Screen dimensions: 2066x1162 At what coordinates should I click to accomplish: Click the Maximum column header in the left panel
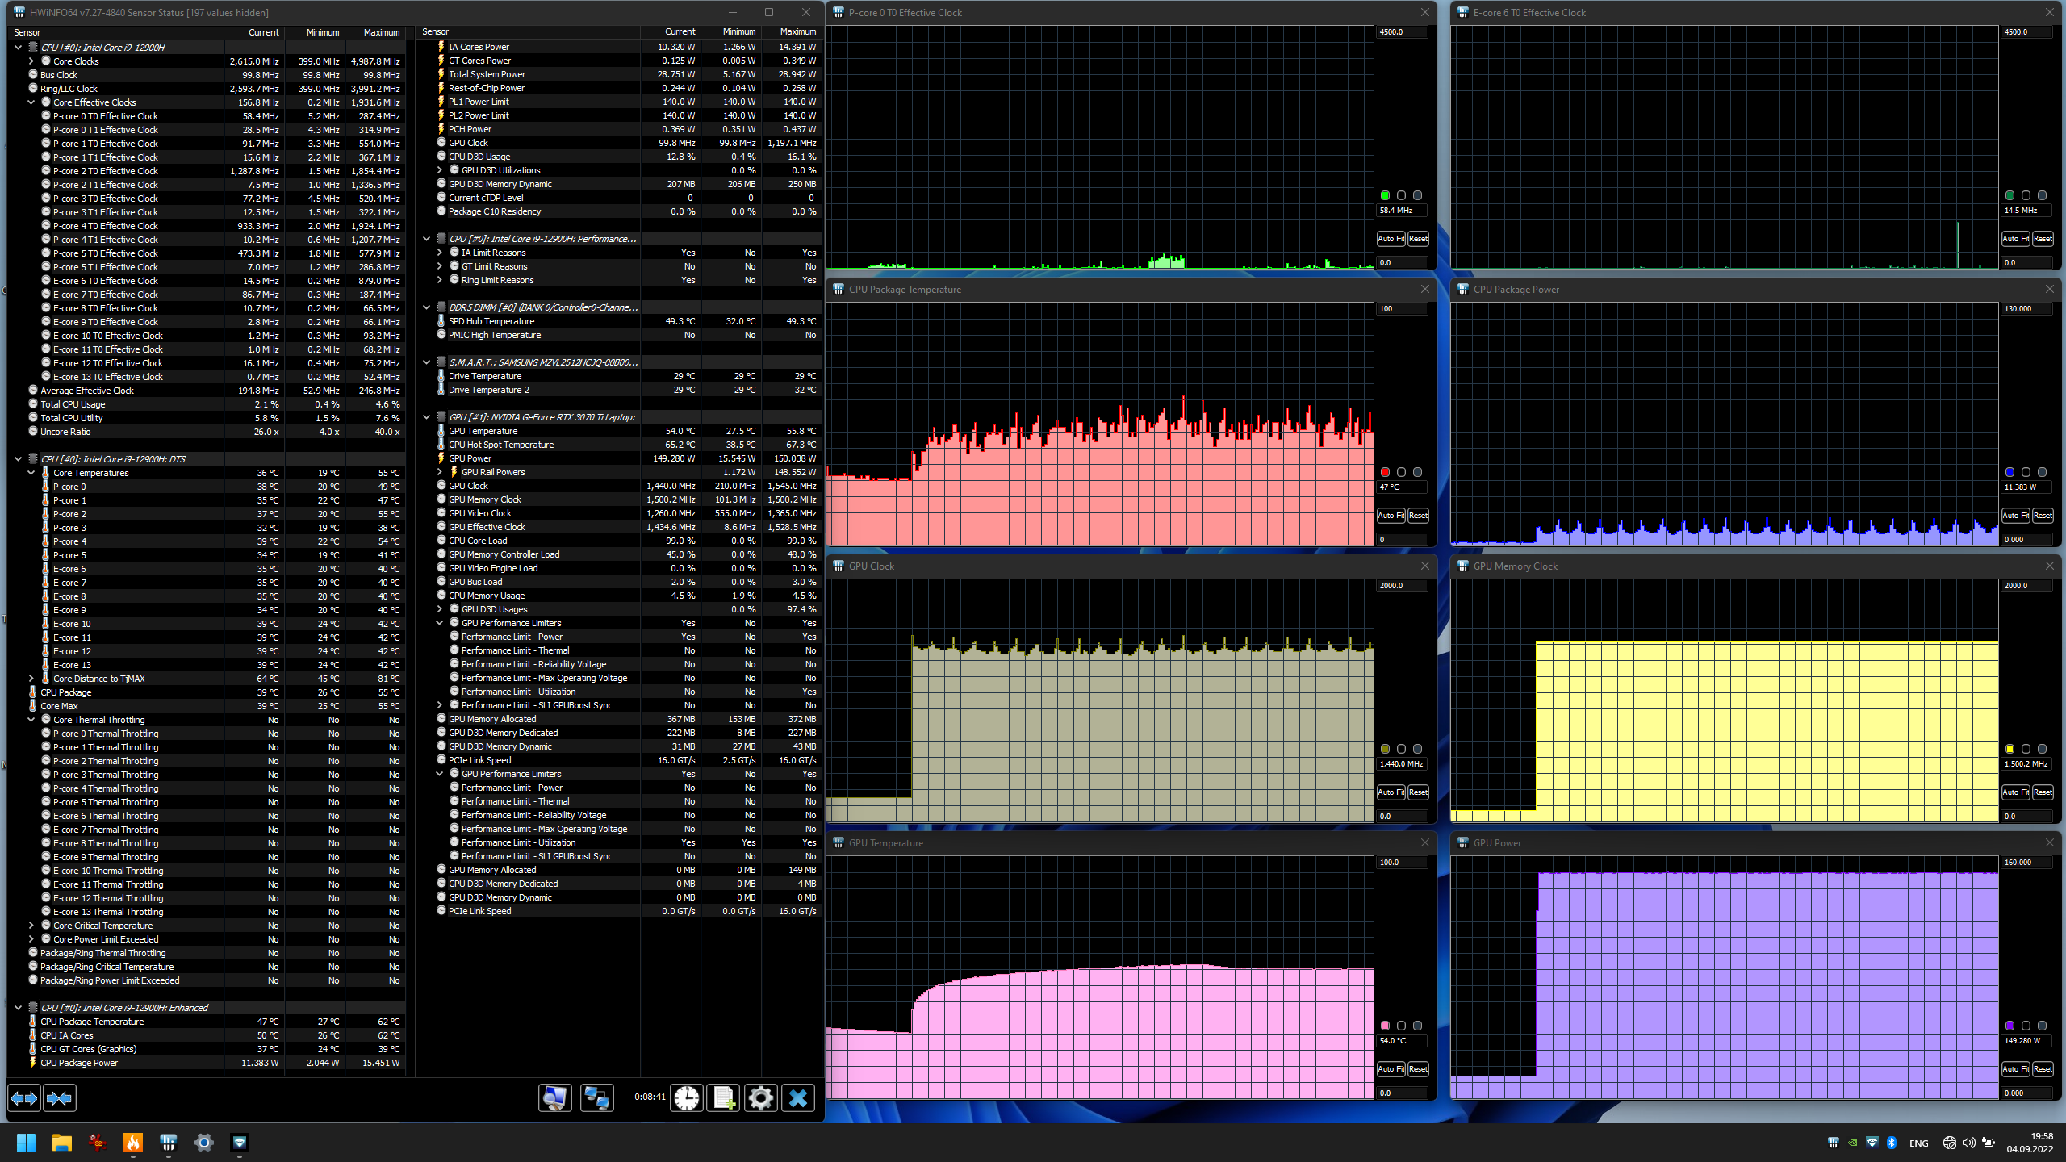click(x=381, y=32)
